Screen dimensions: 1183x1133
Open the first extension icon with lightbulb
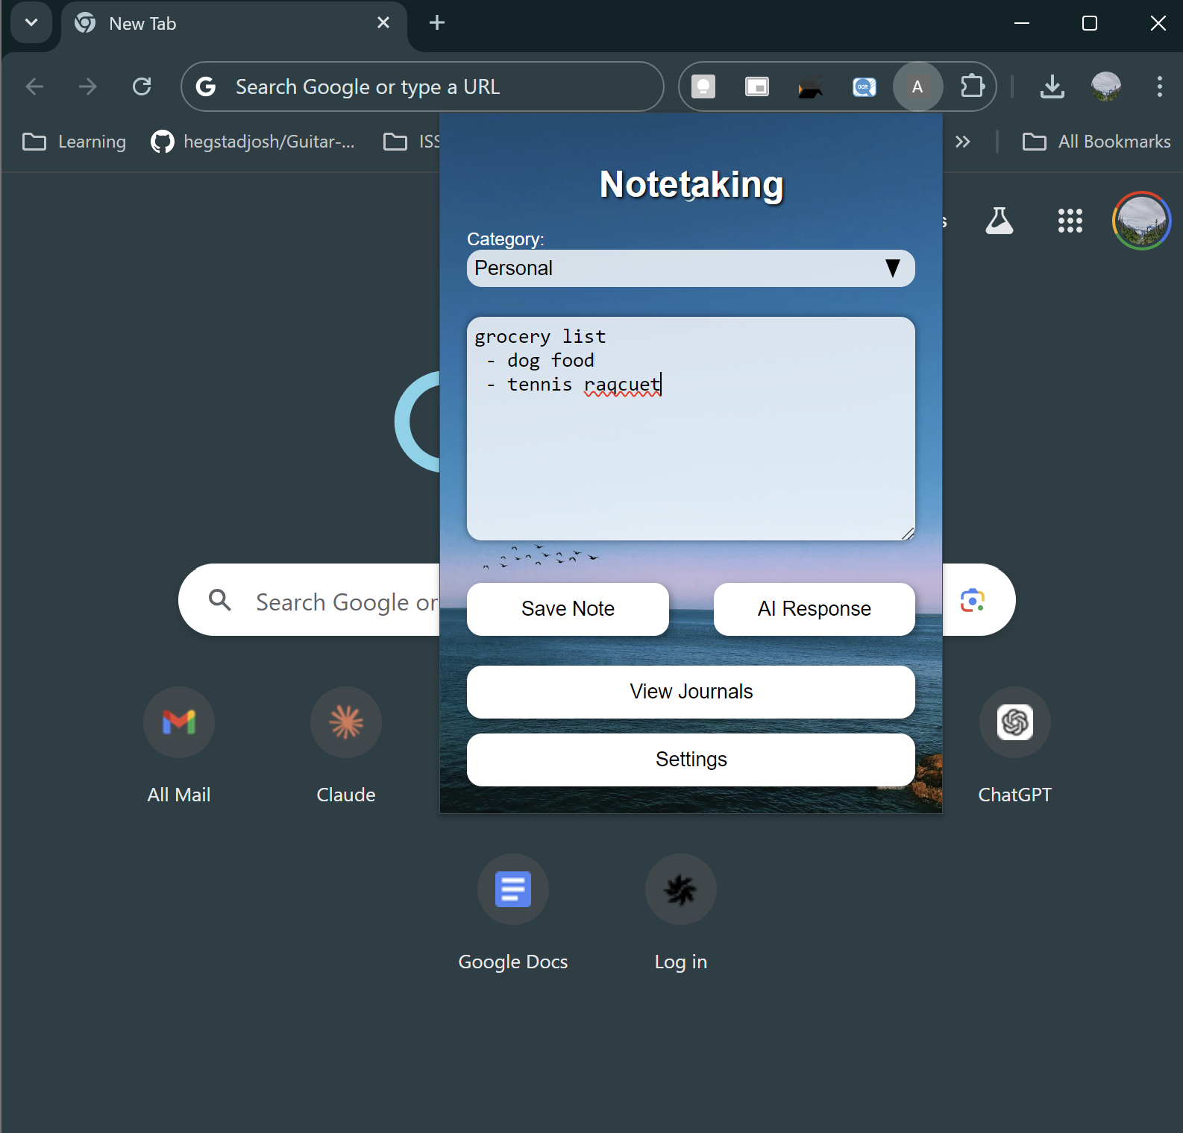(x=703, y=86)
